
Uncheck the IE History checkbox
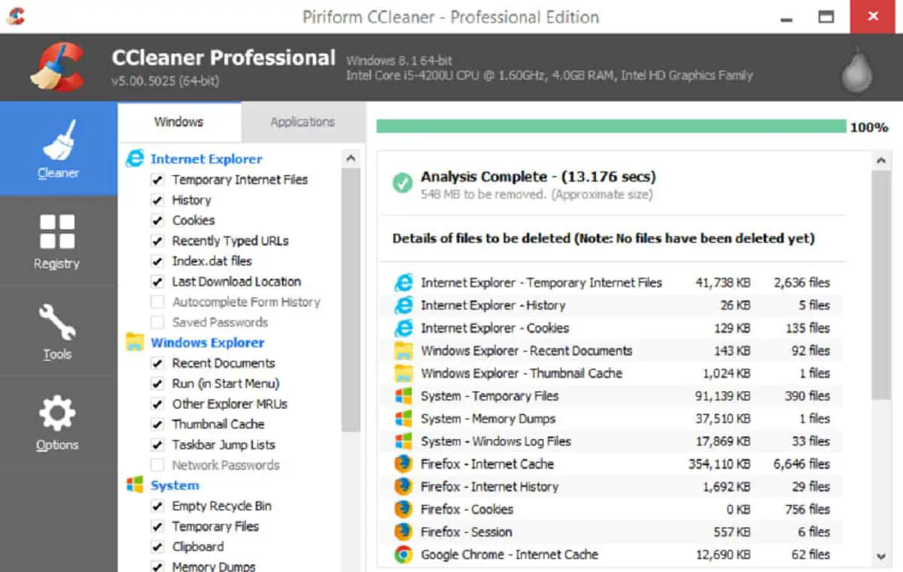click(157, 200)
